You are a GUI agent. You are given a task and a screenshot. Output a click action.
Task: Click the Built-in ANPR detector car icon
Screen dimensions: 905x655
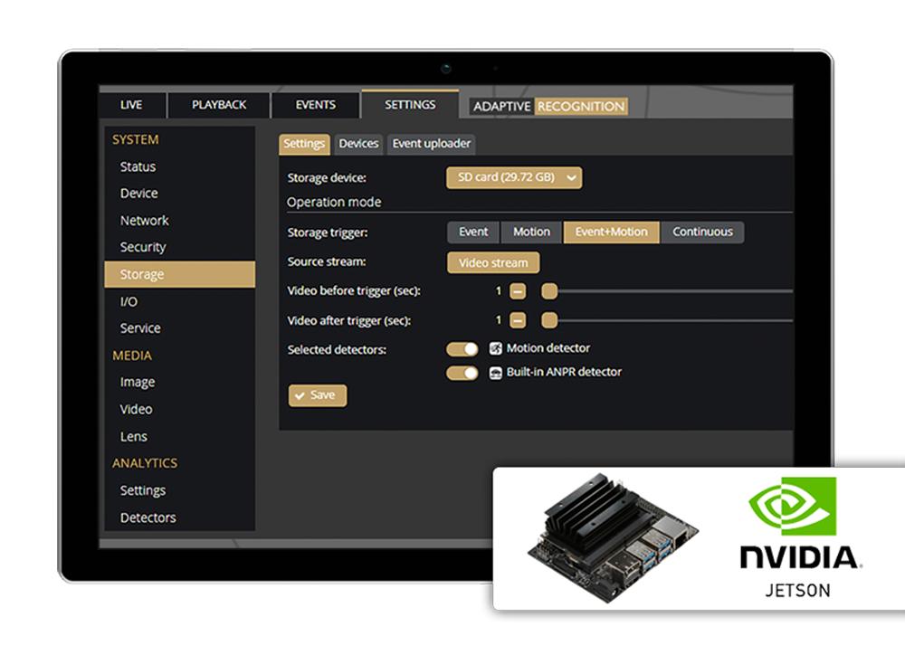coord(496,373)
